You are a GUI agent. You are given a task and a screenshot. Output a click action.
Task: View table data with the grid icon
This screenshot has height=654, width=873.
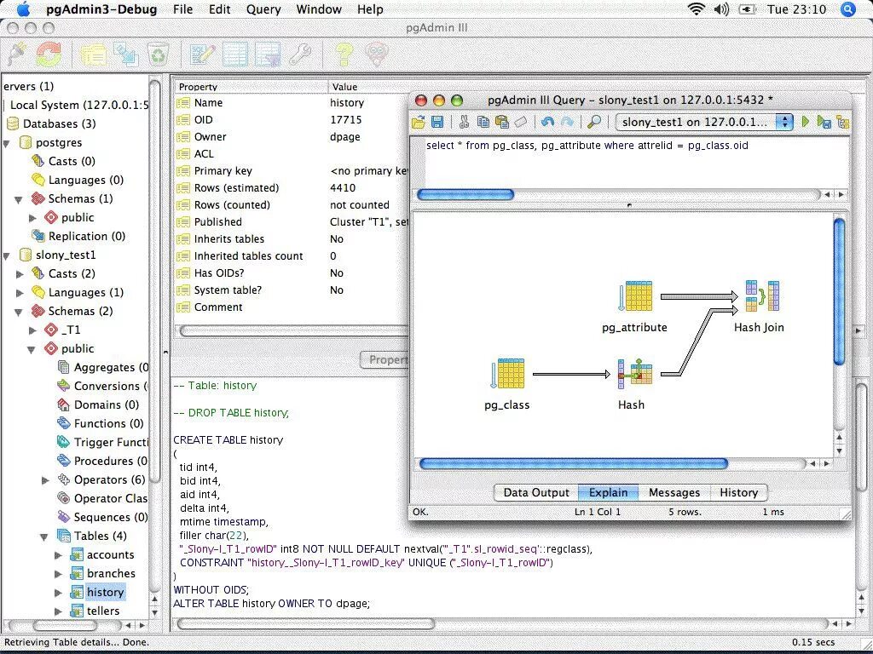[235, 54]
